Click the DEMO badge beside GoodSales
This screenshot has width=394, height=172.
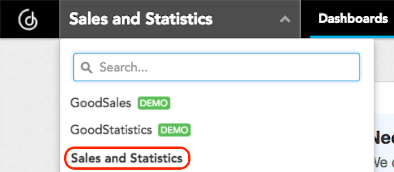(x=154, y=103)
